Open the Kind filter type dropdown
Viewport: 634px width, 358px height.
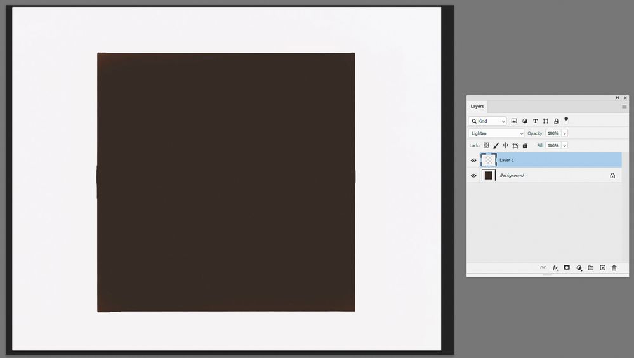tap(487, 121)
